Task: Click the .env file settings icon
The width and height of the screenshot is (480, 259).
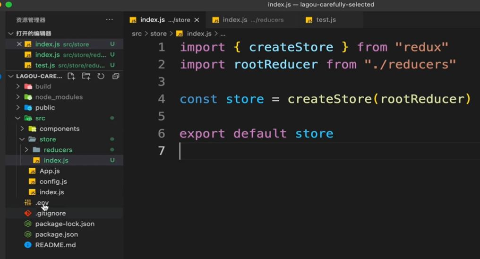Action: click(x=28, y=202)
